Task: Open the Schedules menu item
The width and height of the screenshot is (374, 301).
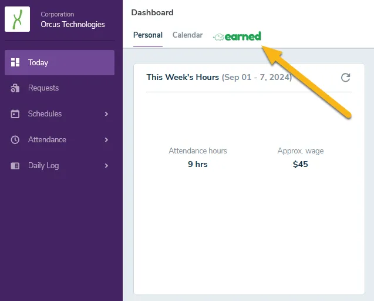Action: tap(59, 114)
